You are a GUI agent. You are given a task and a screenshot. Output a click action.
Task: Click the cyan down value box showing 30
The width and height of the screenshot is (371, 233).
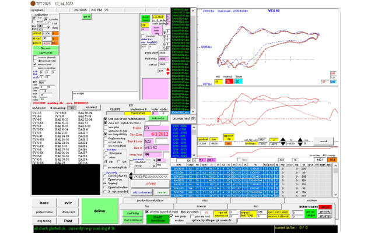238,82
